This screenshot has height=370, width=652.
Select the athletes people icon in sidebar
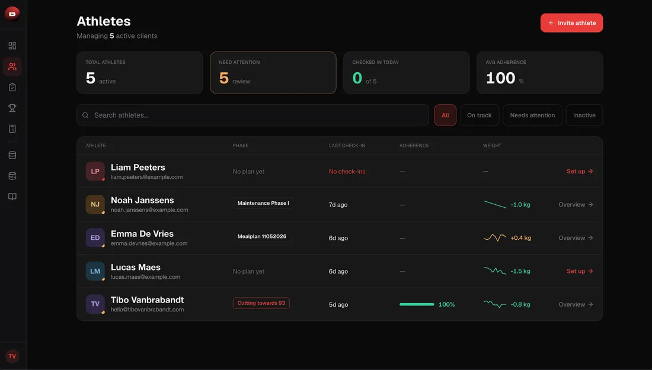[12, 66]
